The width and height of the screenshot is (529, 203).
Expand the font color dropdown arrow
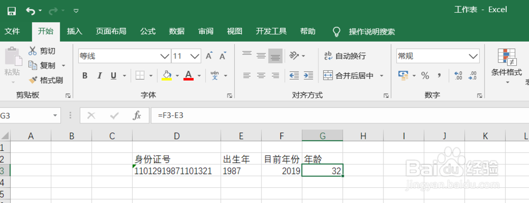pos(199,76)
